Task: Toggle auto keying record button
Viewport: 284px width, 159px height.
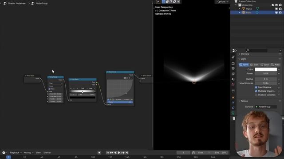Action: point(99,153)
